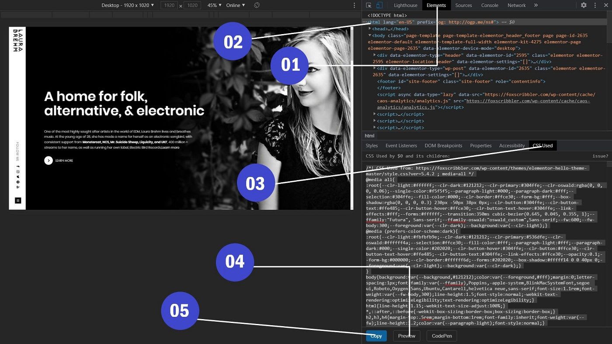Open the Properties pane tab
The width and height of the screenshot is (612, 344).
click(x=481, y=146)
